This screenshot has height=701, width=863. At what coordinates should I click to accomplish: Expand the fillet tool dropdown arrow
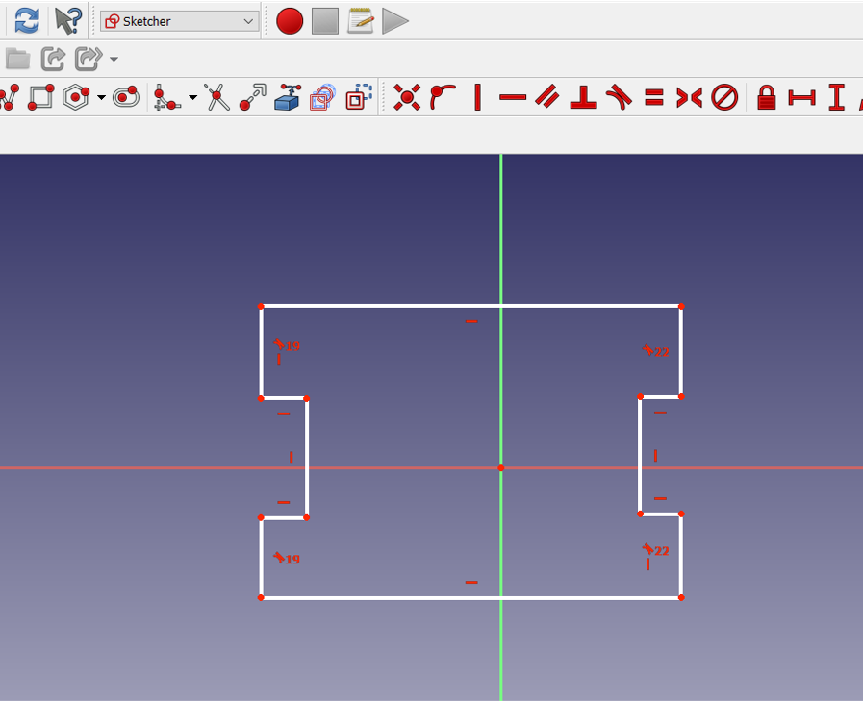[x=192, y=98]
